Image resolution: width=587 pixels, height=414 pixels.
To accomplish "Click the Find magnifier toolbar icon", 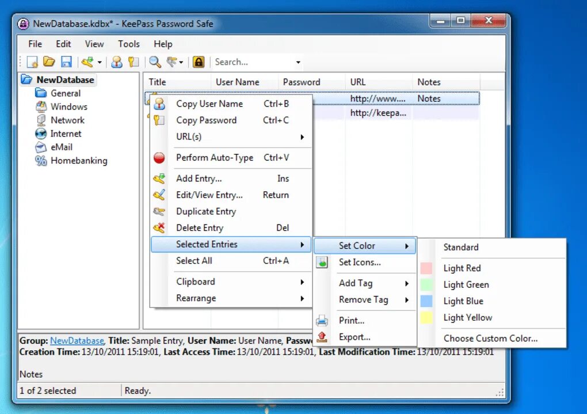I will click(155, 62).
